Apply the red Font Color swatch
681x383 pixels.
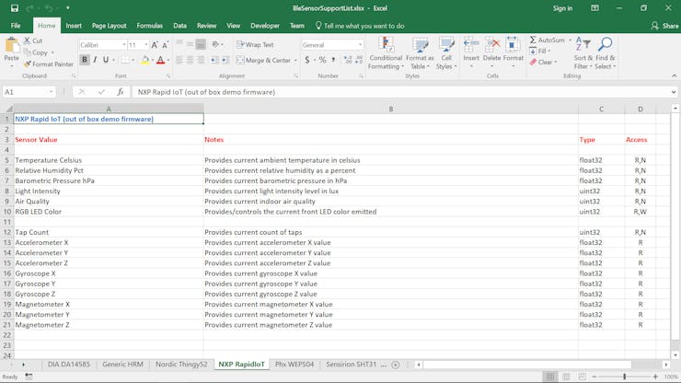[x=160, y=60]
